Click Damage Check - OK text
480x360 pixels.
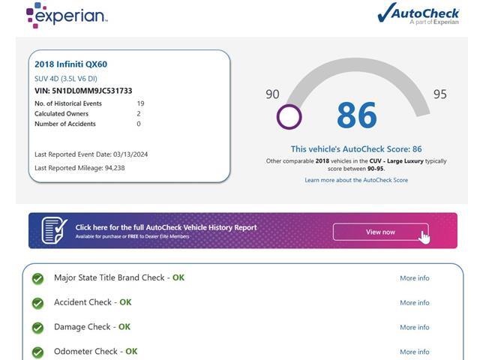coord(92,327)
